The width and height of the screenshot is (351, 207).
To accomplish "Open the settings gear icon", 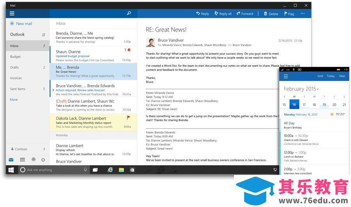I will pyautogui.click(x=43, y=160).
